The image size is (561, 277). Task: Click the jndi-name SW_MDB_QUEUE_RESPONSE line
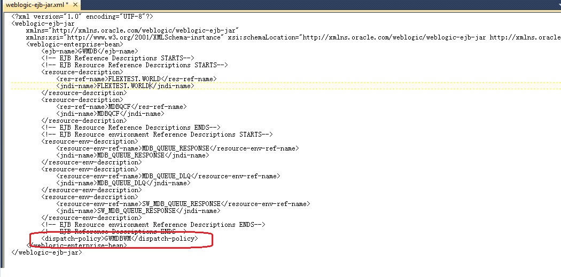(x=138, y=211)
